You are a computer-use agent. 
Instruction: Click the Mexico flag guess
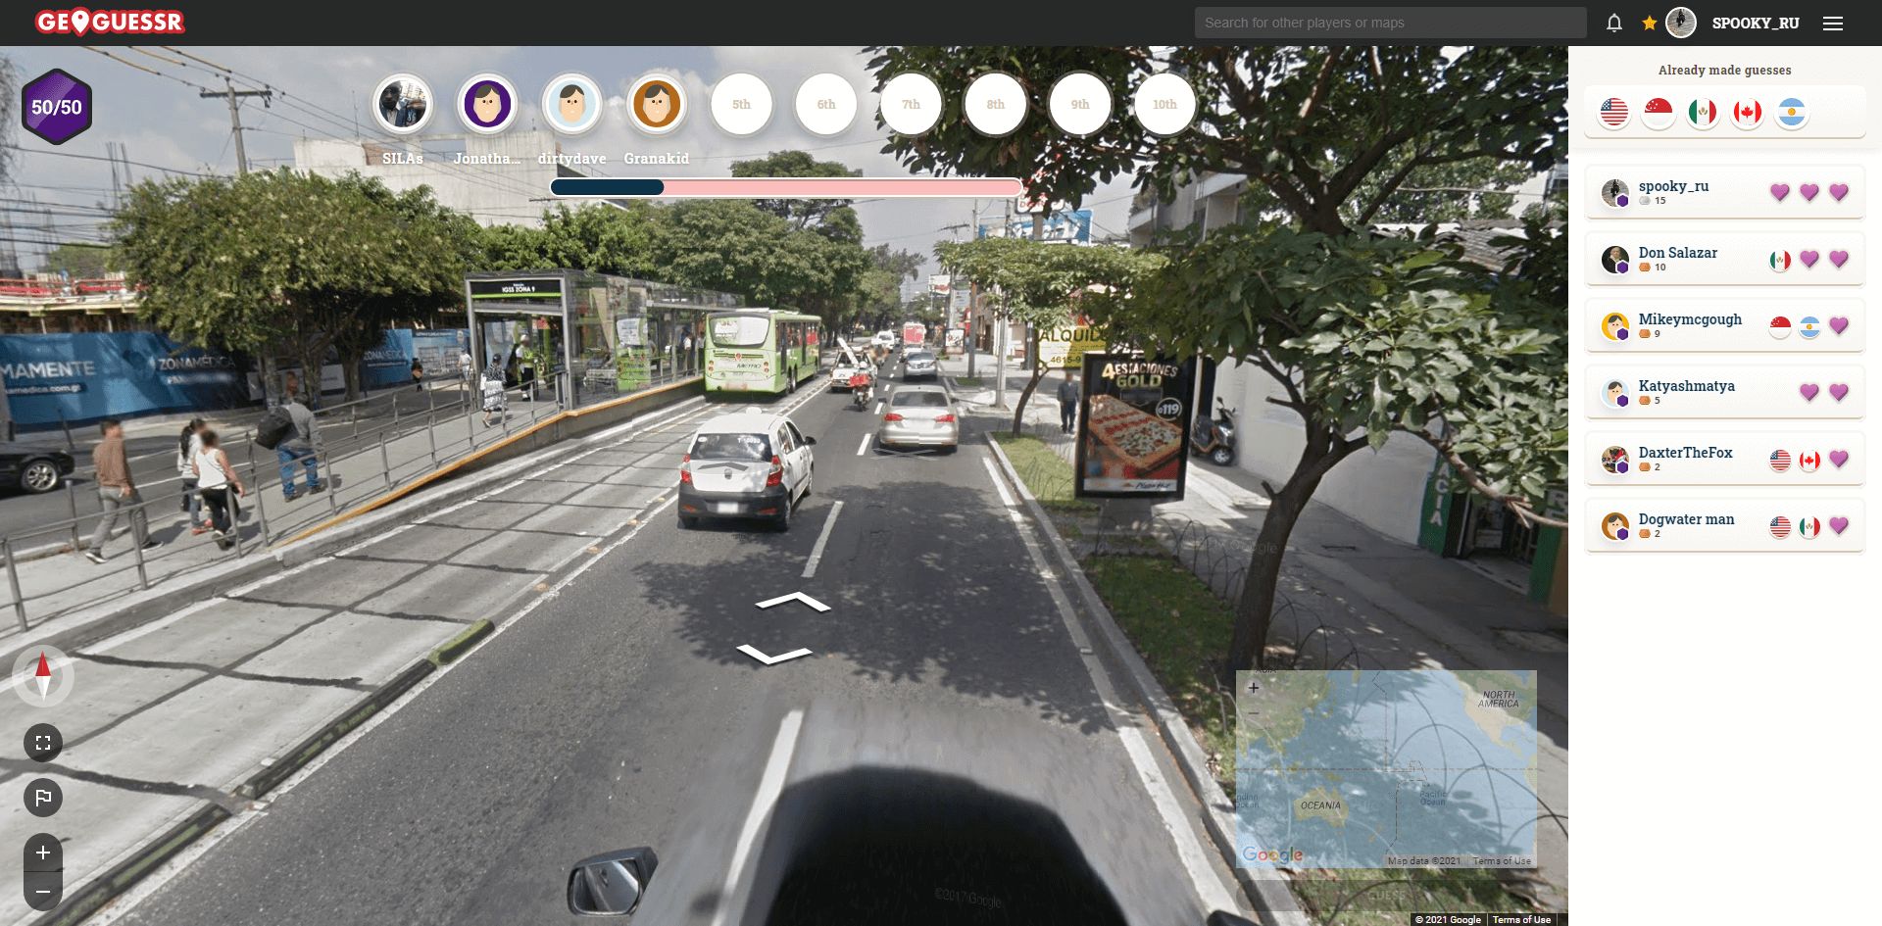tap(1703, 112)
